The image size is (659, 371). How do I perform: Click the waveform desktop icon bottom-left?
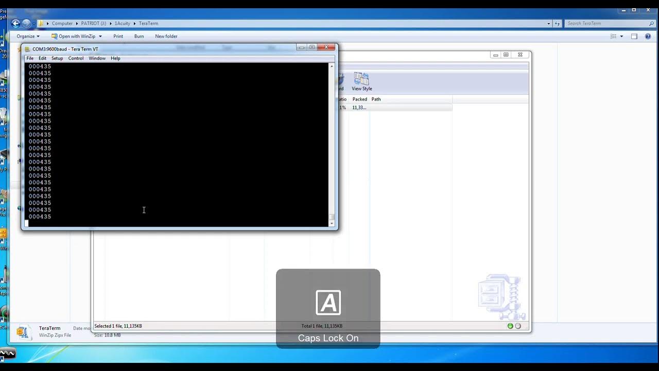8,353
